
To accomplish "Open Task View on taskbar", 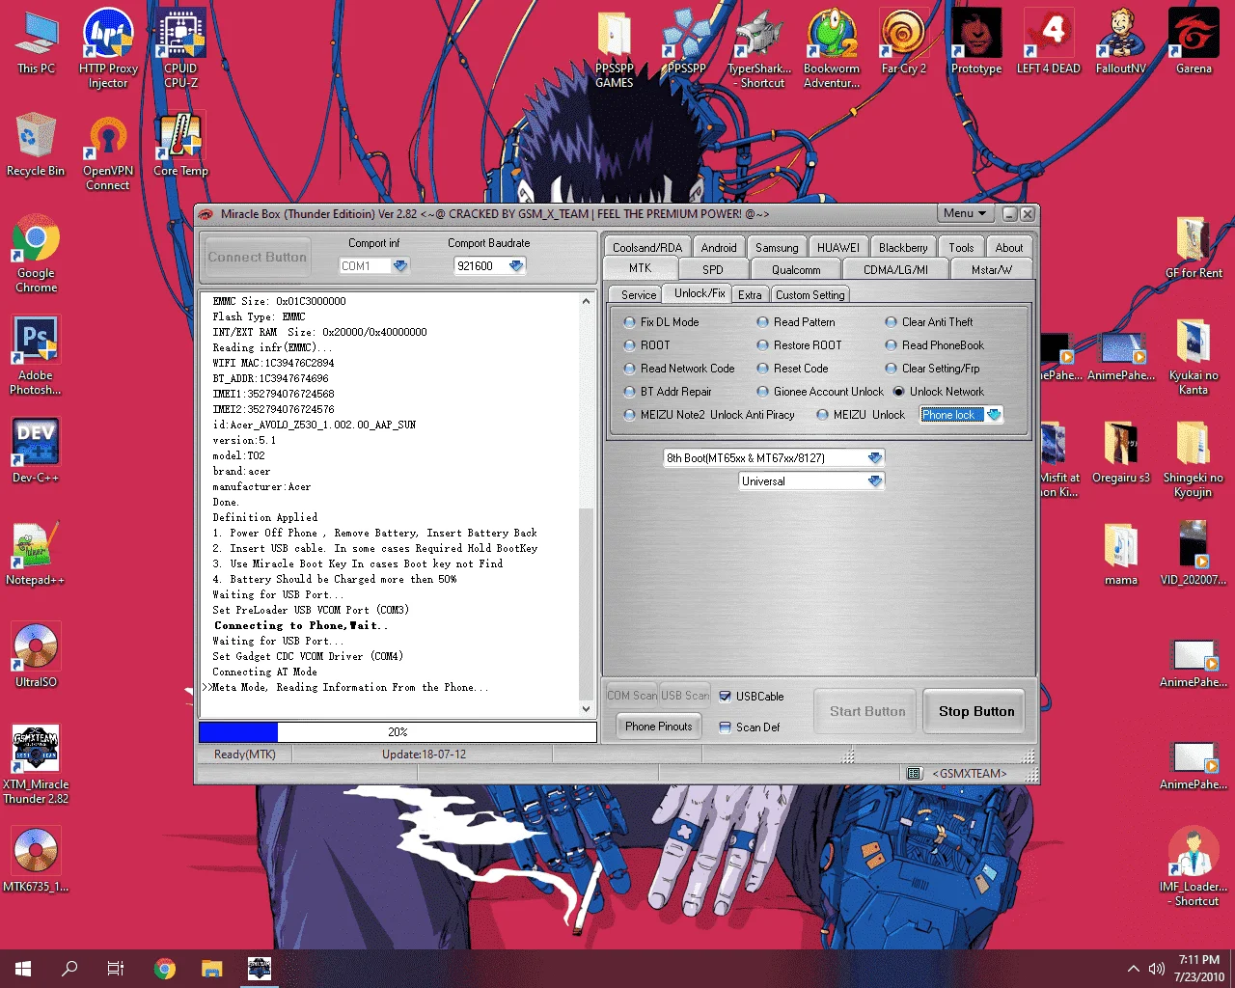I will tap(116, 969).
